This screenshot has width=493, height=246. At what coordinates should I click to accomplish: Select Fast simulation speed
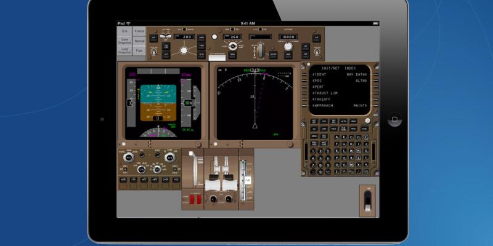coord(139,50)
